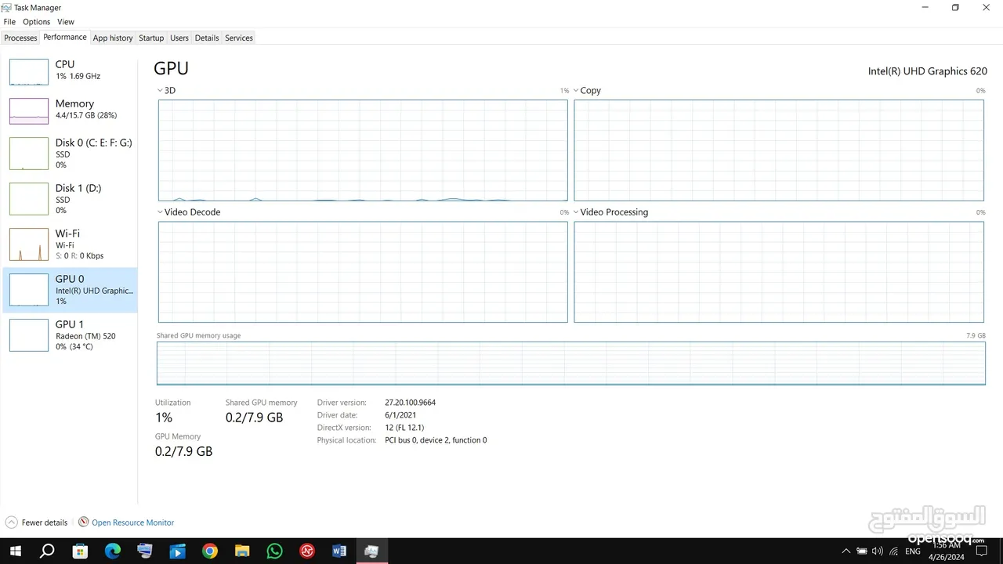Screen dimensions: 1003x564
Task: Open the 3D engine graph dropdown
Action: coord(161,91)
